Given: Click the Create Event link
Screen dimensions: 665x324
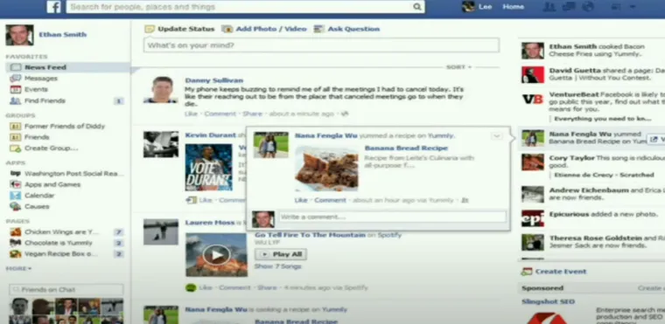Looking at the screenshot, I should click(x=561, y=272).
